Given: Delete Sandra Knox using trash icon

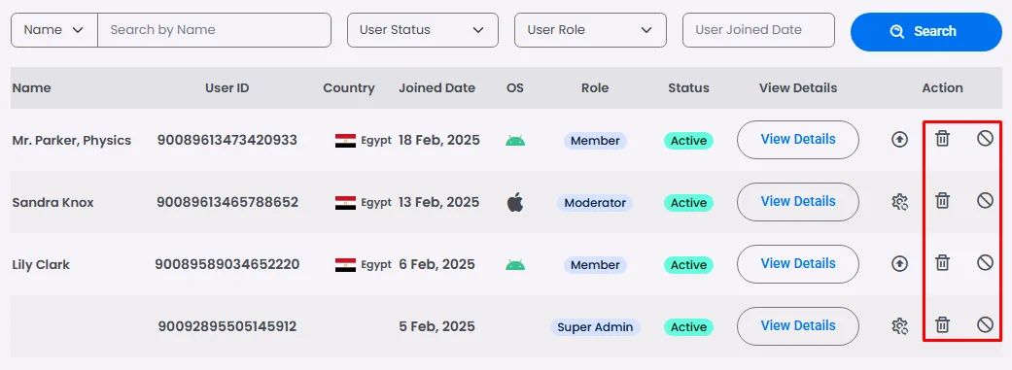Looking at the screenshot, I should pyautogui.click(x=942, y=200).
